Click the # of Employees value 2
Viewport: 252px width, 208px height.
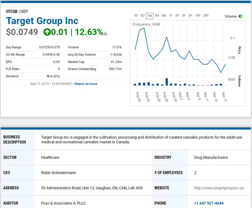point(195,173)
